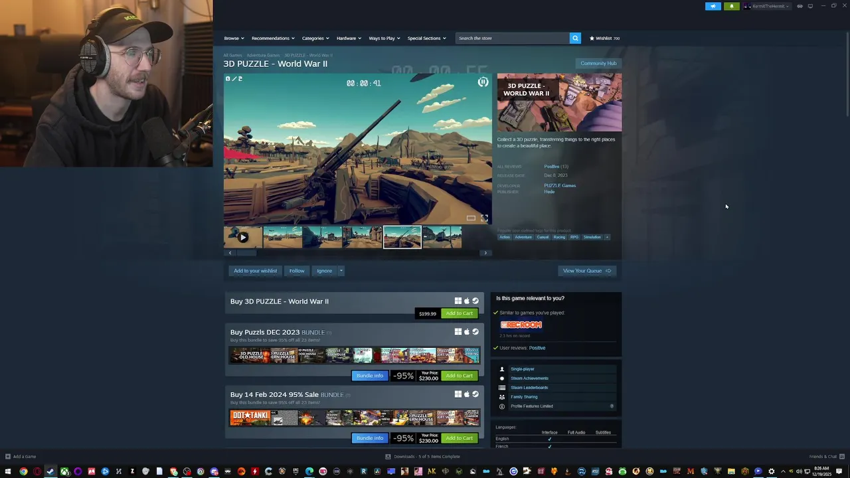The image size is (850, 478).
Task: Select the Racing tag
Action: point(559,237)
